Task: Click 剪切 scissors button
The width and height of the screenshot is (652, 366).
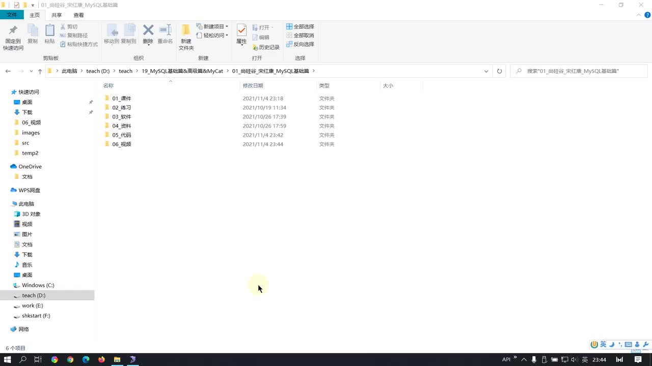Action: (69, 26)
